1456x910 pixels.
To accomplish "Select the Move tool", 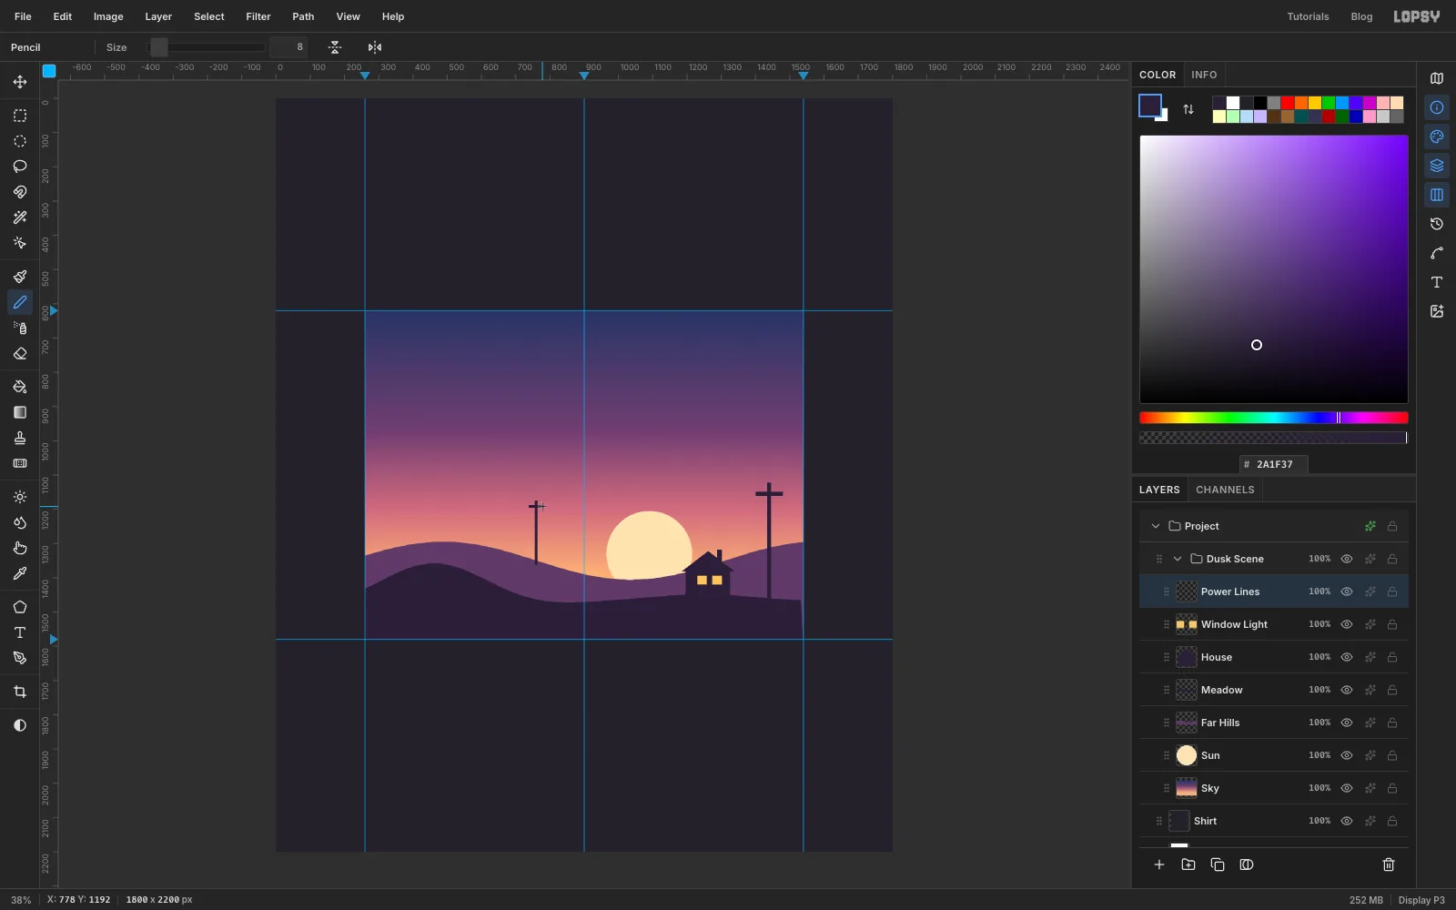I will tap(19, 82).
